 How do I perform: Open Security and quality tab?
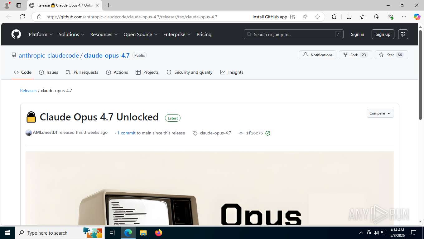[x=190, y=72]
